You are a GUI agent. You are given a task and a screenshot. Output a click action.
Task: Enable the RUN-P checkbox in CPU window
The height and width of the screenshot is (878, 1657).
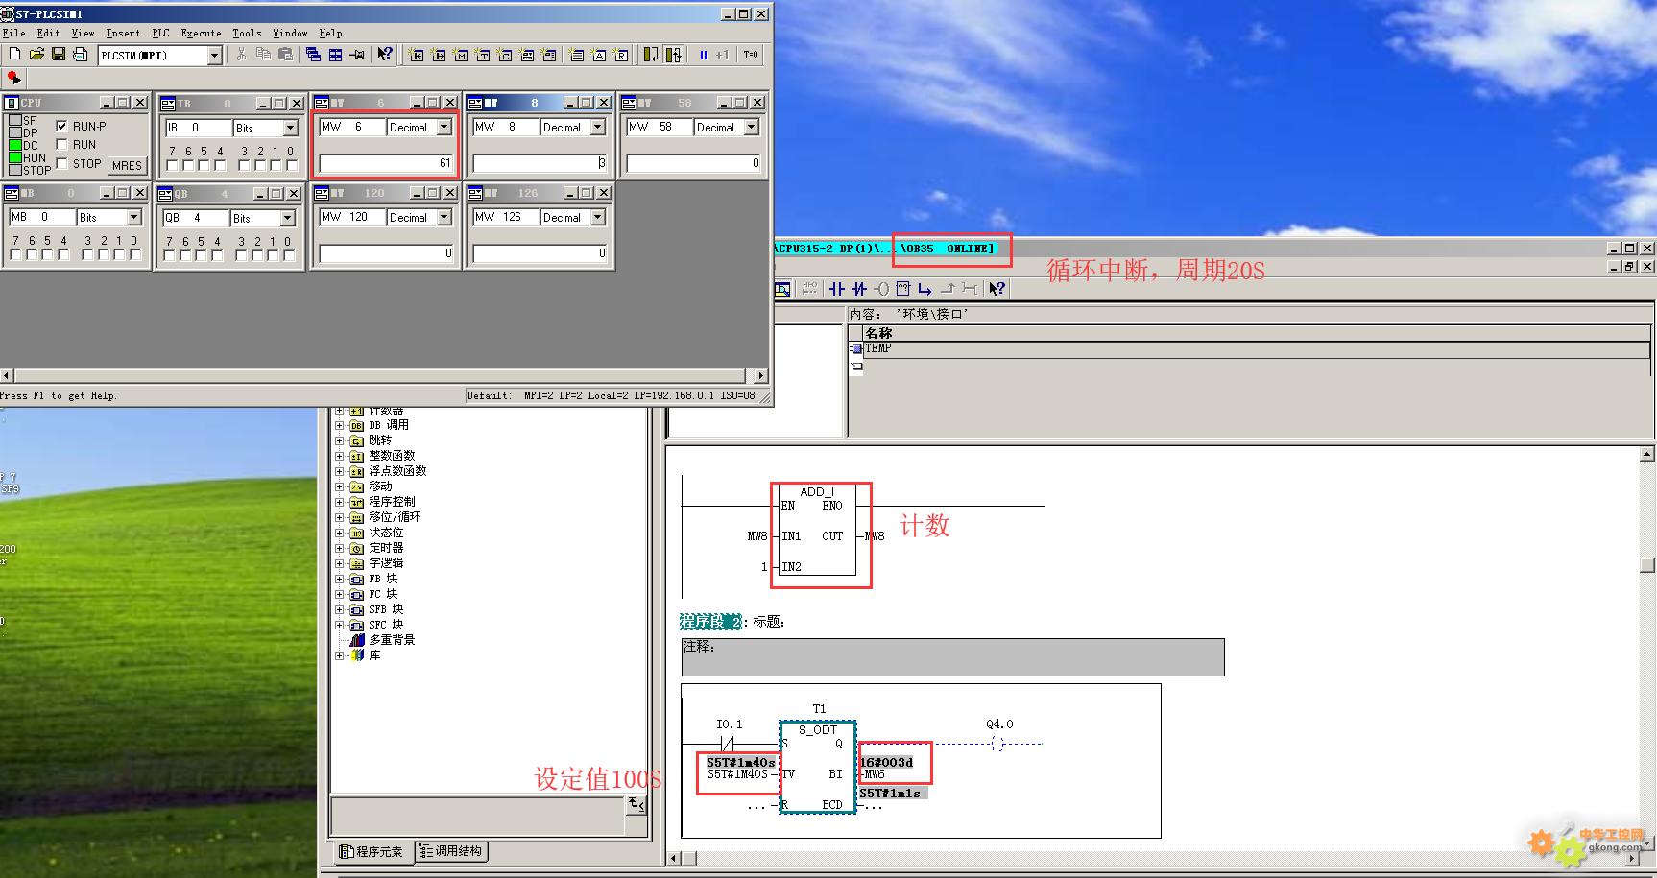[61, 126]
